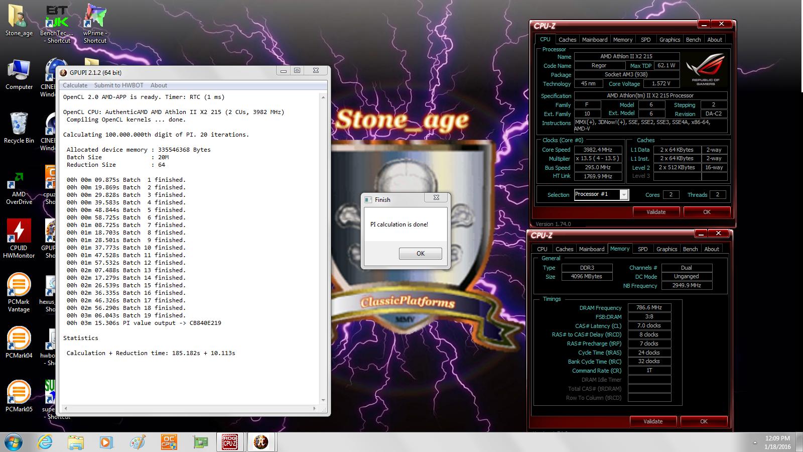Select About tab in bottom CPU-Z window
Screen dimensions: 803x452
coord(712,249)
